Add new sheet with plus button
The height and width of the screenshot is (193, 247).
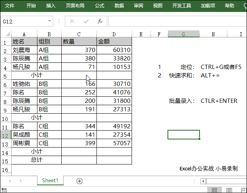click(x=80, y=181)
